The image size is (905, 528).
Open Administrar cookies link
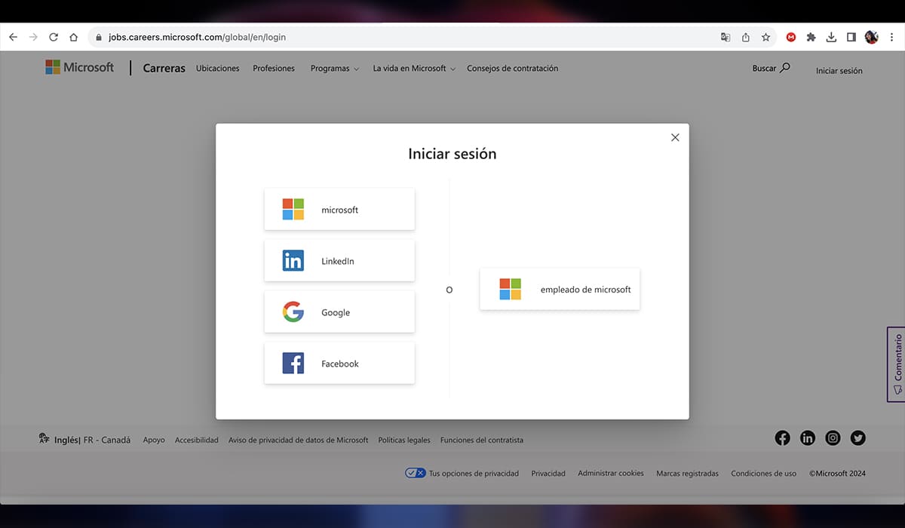pyautogui.click(x=611, y=474)
